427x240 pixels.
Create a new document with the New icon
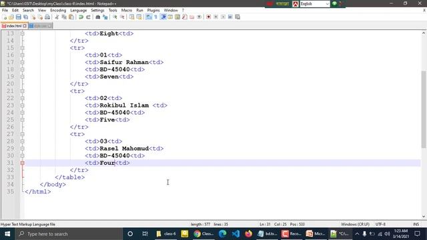(x=5, y=17)
